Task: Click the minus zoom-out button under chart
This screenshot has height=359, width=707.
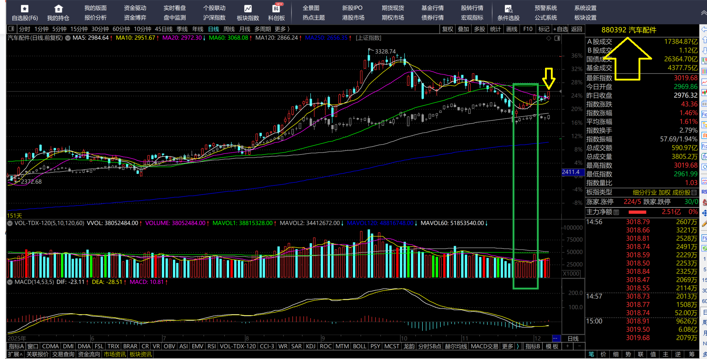Action: (579, 346)
